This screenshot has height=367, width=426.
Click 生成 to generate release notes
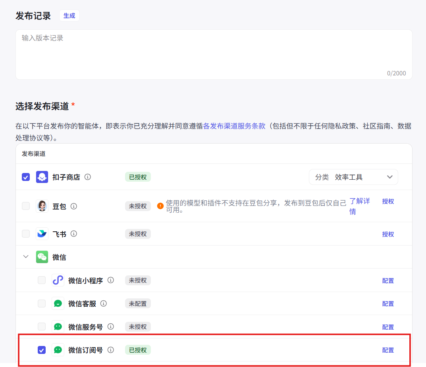pos(69,16)
